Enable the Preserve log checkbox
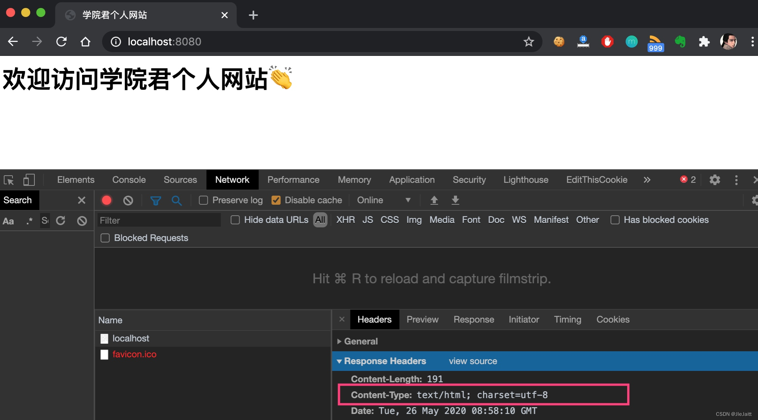The image size is (758, 420). pyautogui.click(x=203, y=200)
